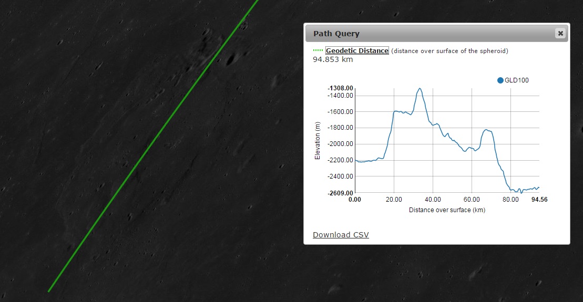Click the -1308.00 maximum elevation label
The height and width of the screenshot is (302, 583).
tap(340, 88)
